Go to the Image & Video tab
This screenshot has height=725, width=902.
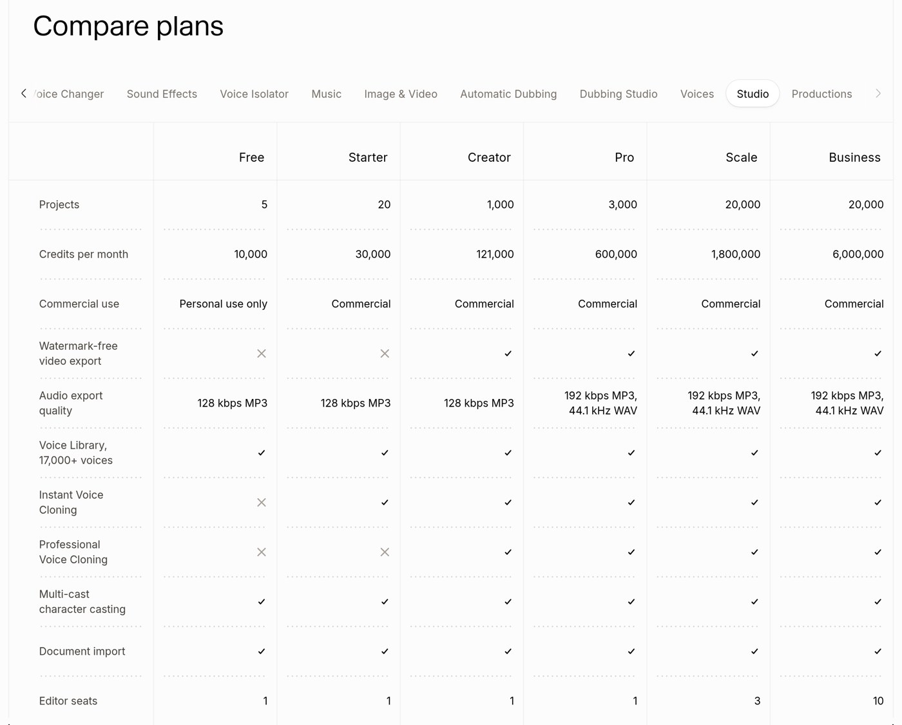tap(401, 94)
